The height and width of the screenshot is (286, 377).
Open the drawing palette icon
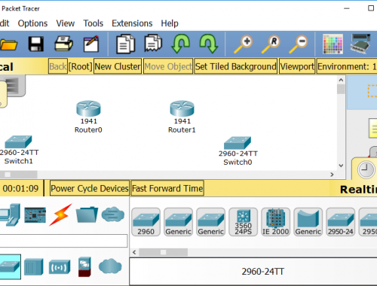point(333,44)
